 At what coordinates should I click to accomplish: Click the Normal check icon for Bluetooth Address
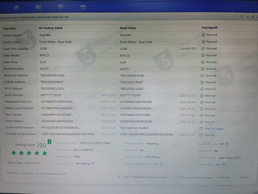point(202,76)
